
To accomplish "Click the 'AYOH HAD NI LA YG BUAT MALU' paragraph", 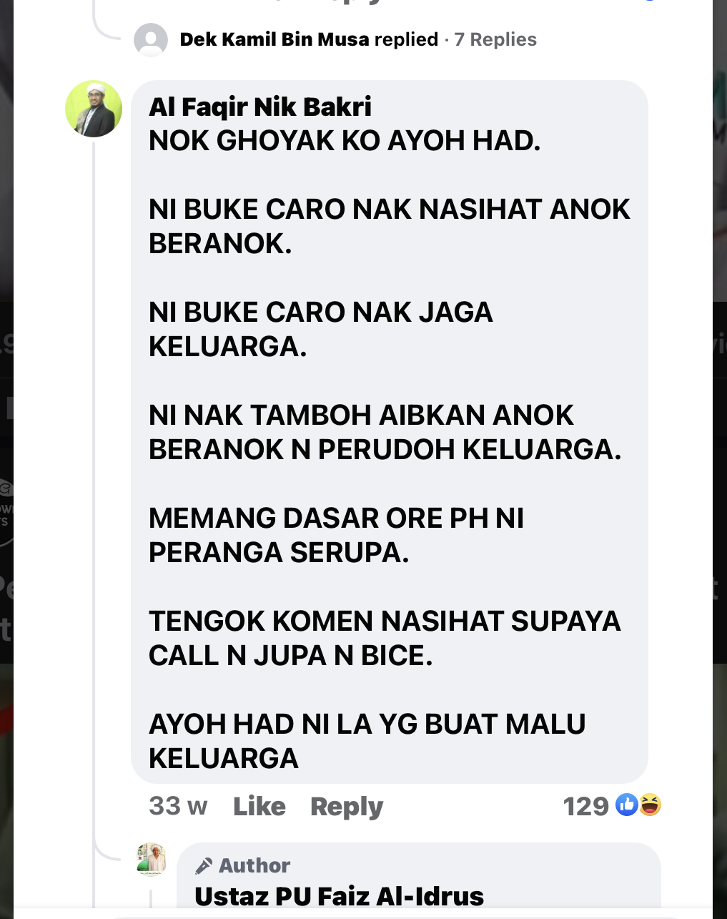I will (367, 742).
